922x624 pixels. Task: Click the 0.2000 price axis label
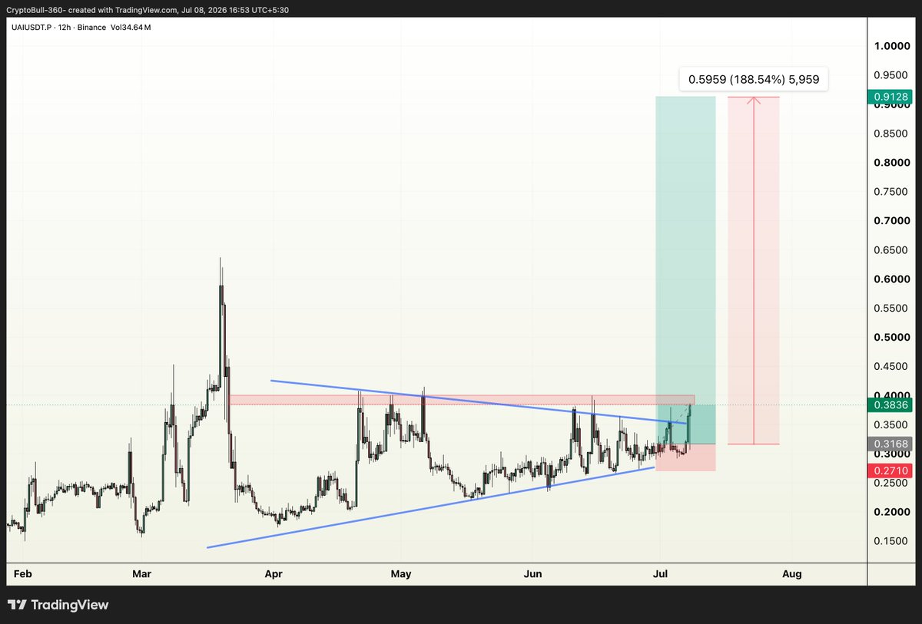[x=891, y=512]
